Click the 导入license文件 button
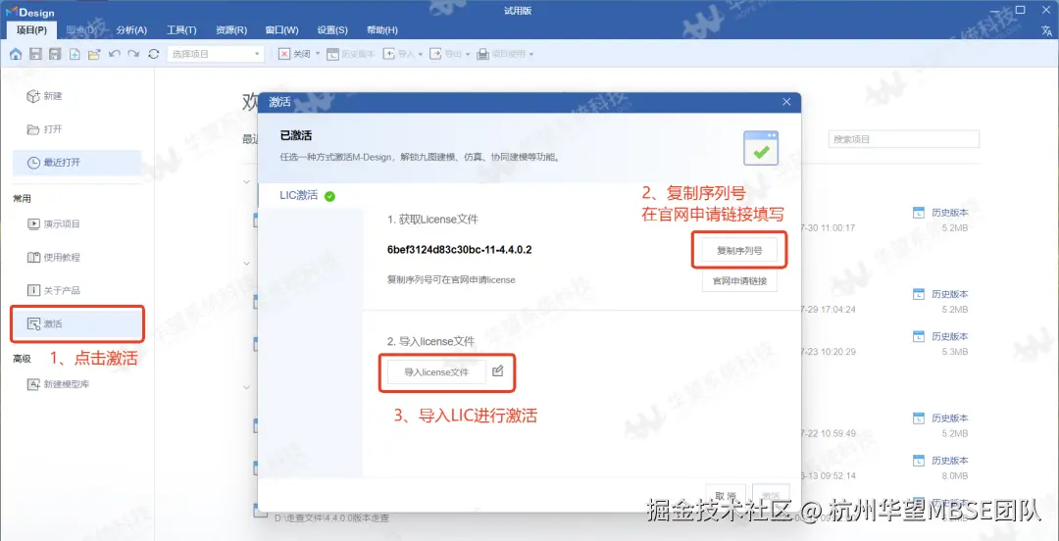 click(x=436, y=371)
